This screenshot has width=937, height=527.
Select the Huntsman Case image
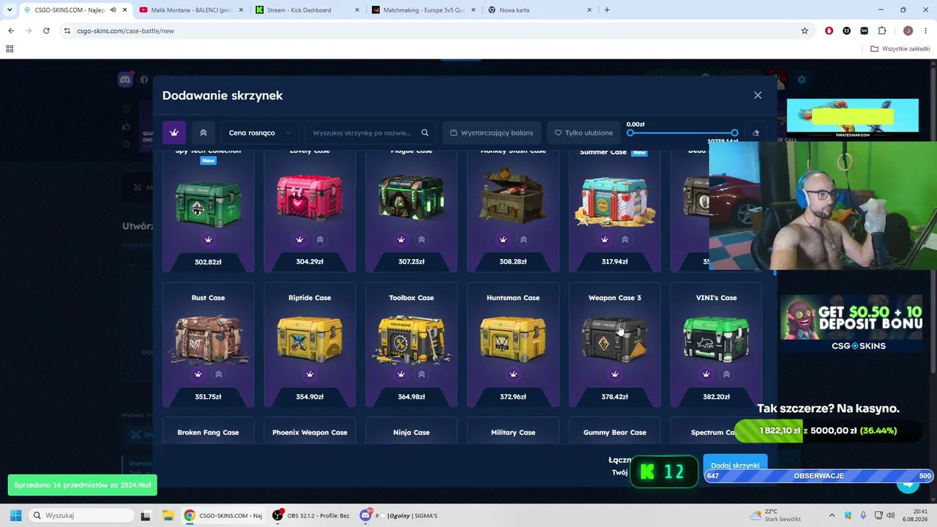point(513,338)
